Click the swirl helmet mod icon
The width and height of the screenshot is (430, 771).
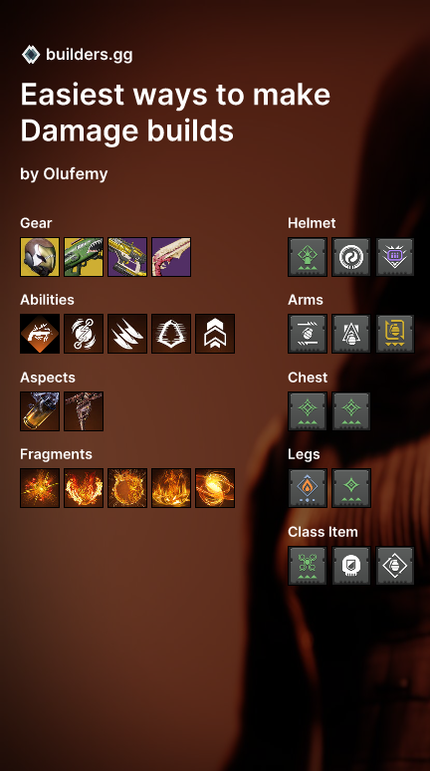[351, 257]
